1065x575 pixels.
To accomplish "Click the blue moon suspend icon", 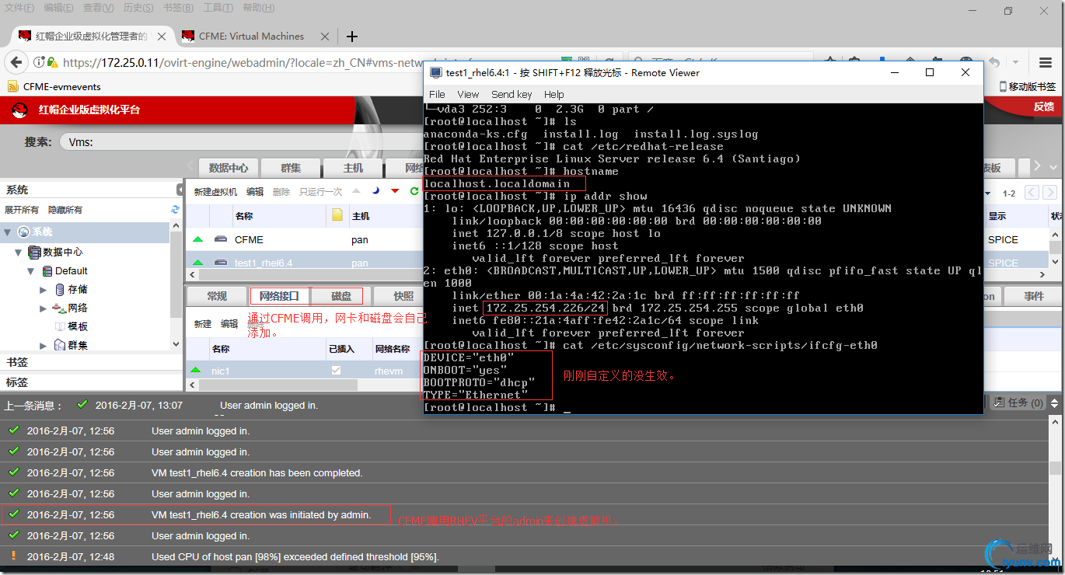I will (375, 191).
